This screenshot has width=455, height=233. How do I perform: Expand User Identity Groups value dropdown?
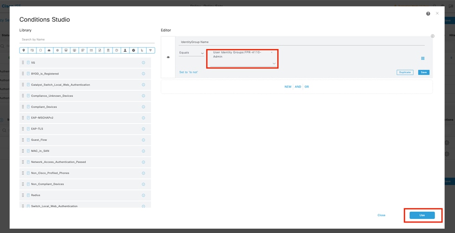(274, 64)
